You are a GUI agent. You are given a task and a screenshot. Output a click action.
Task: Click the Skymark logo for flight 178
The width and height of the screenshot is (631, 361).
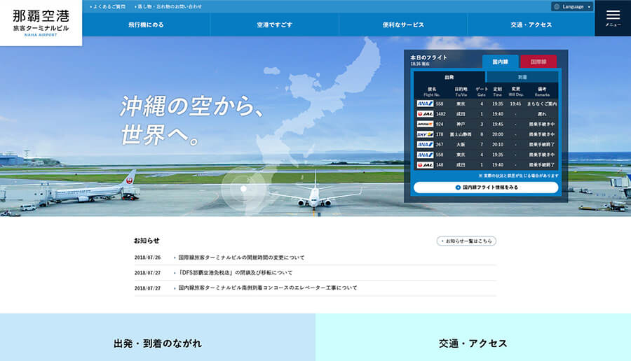pos(425,134)
